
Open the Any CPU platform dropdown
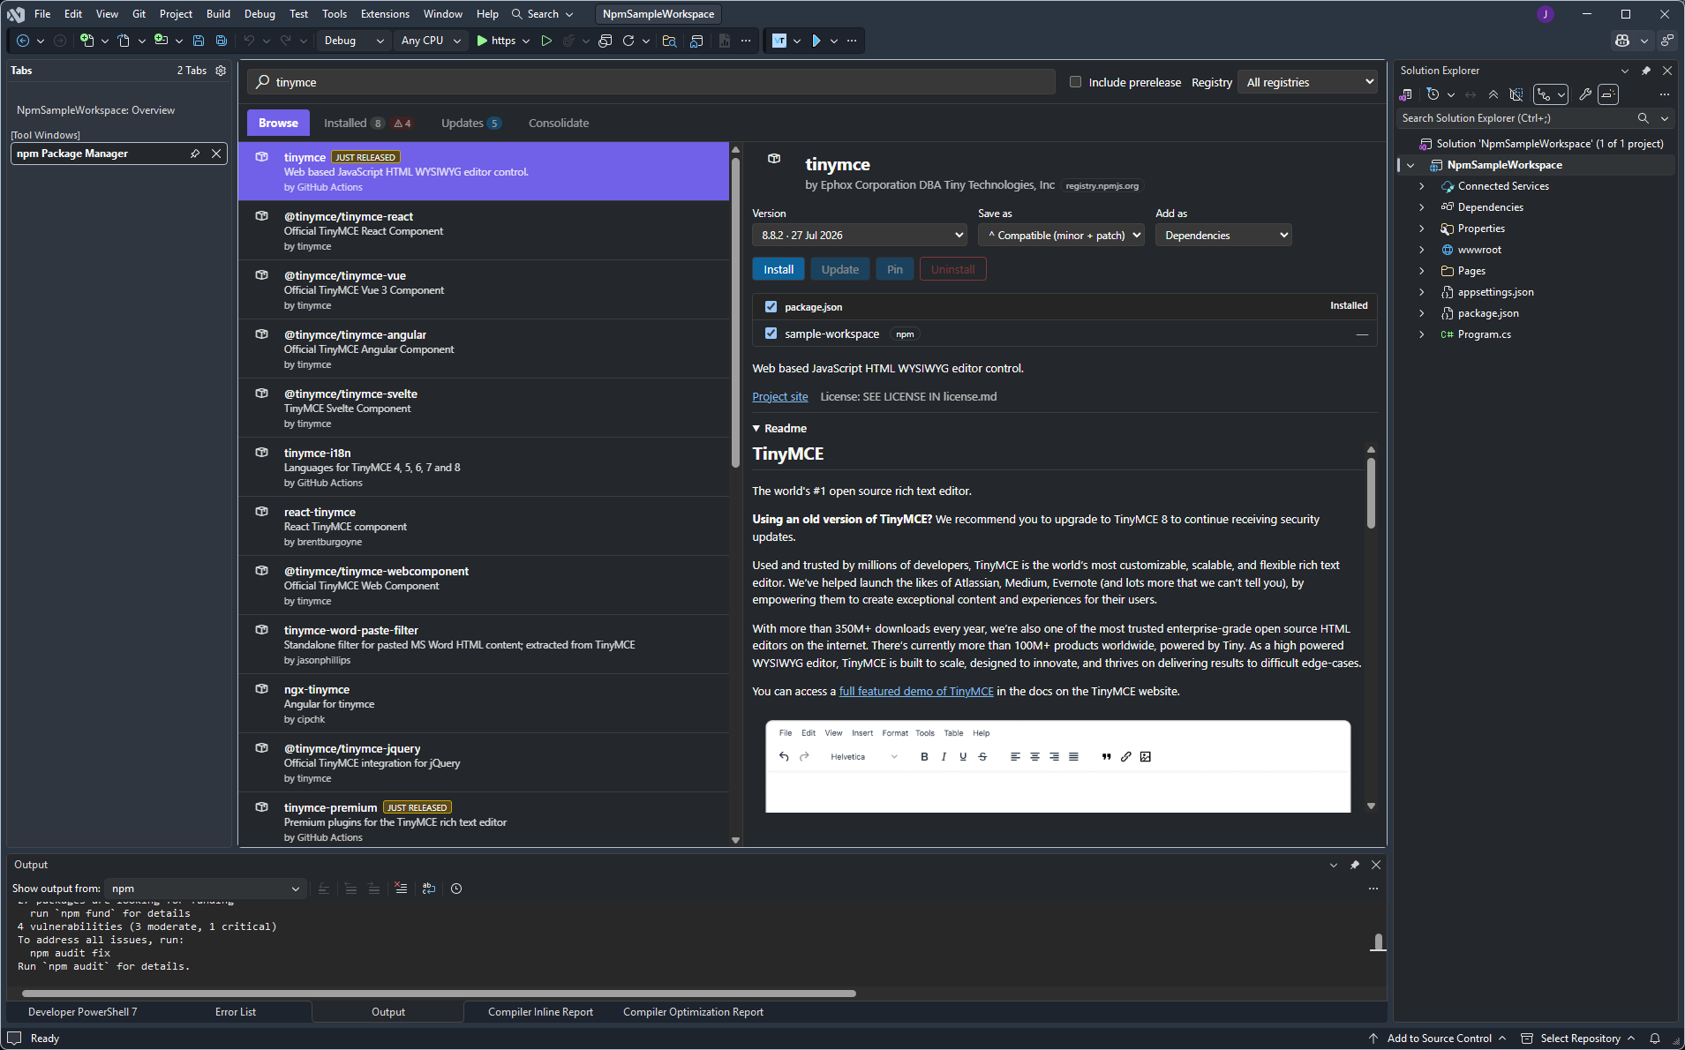[x=431, y=41]
